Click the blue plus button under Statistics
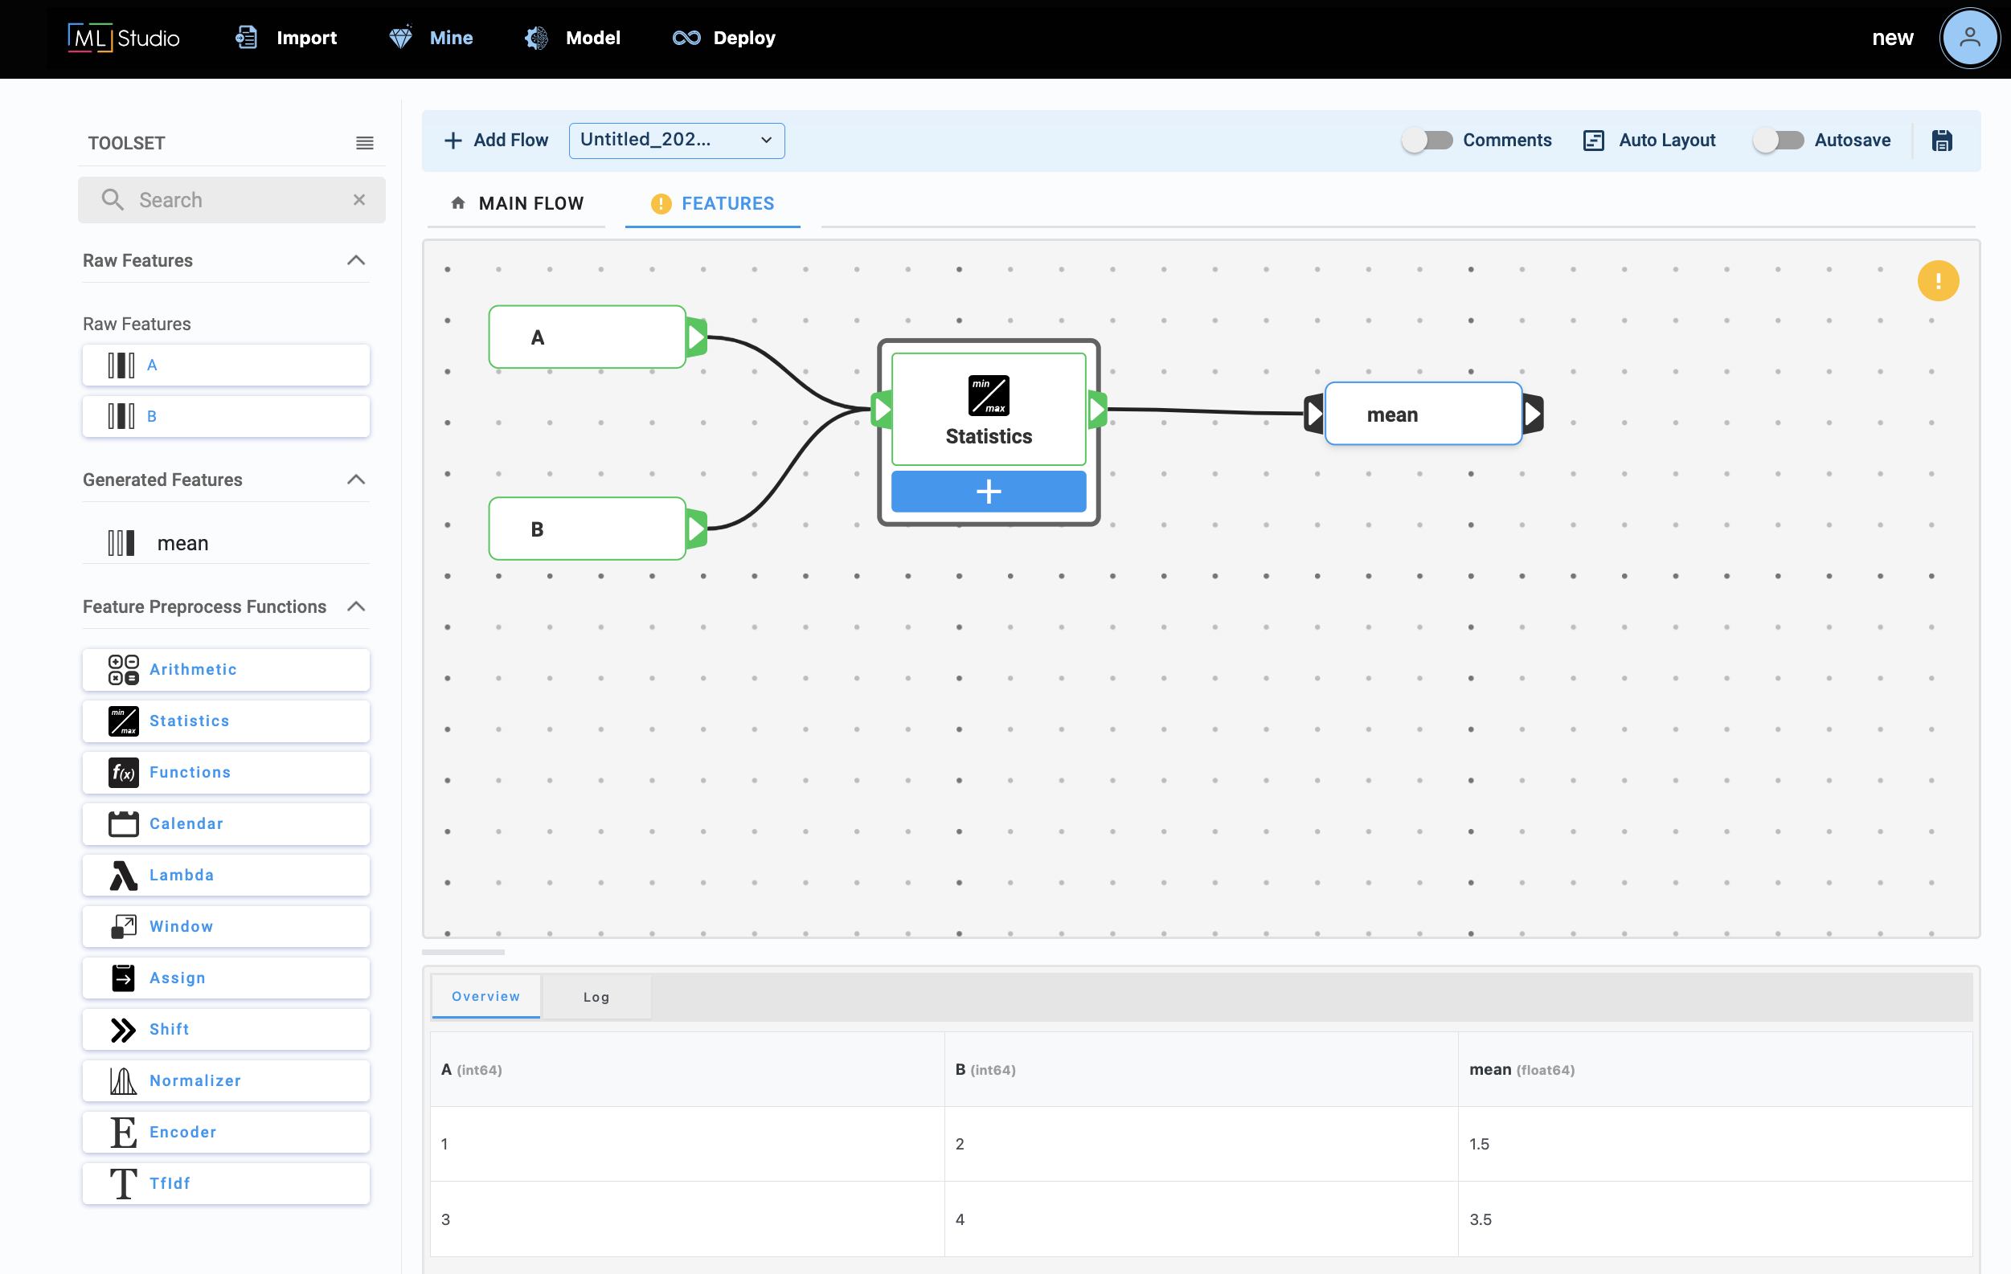The height and width of the screenshot is (1274, 2011). 988,492
